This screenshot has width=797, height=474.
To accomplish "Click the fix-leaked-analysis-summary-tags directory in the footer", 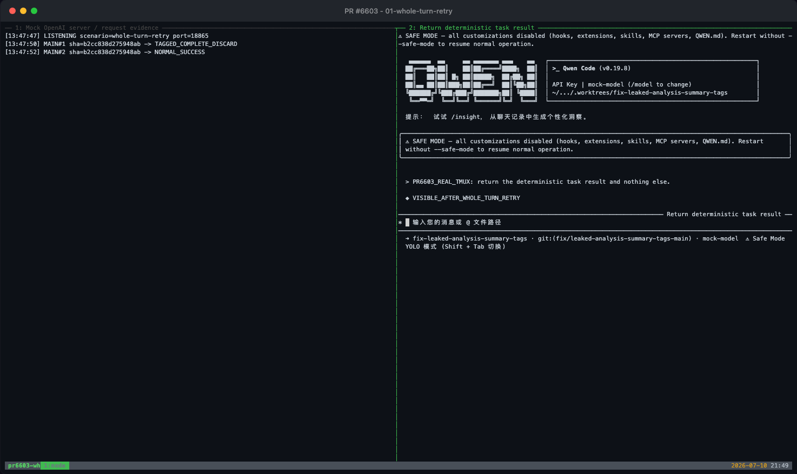I will coord(470,238).
